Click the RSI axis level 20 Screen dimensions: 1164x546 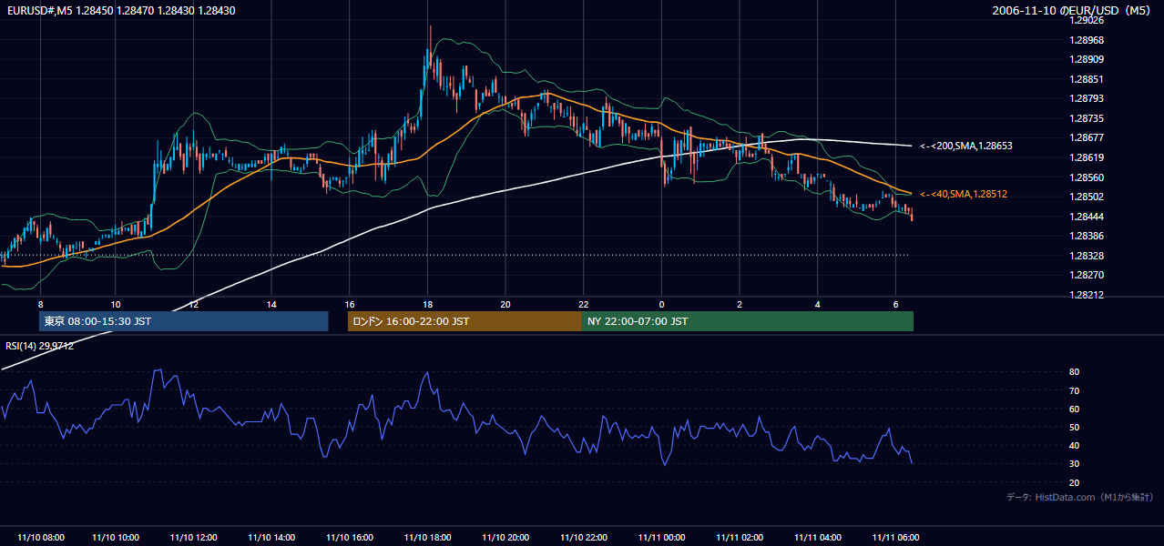(1074, 482)
